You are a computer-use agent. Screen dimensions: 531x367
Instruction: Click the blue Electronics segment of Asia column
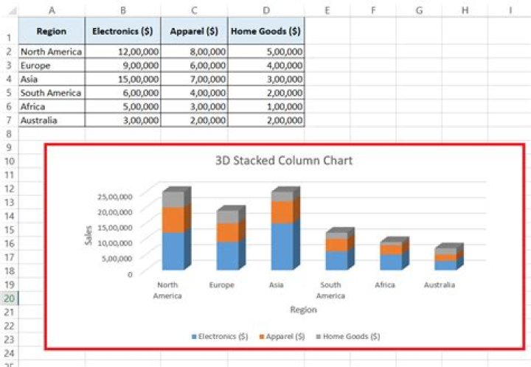coord(282,247)
